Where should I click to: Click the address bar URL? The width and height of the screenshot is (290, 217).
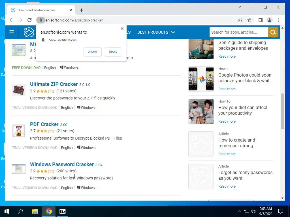(74, 20)
